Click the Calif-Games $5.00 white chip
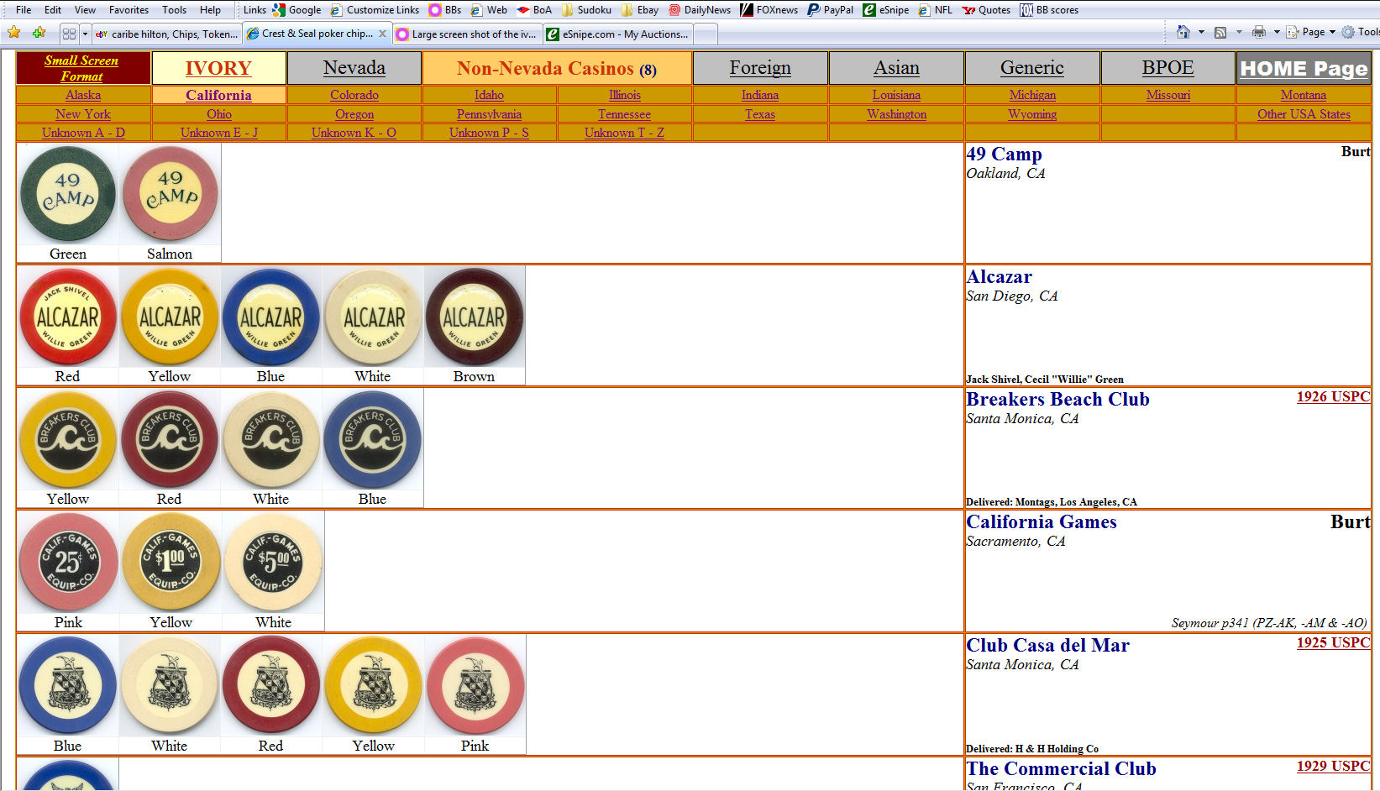 coord(273,563)
